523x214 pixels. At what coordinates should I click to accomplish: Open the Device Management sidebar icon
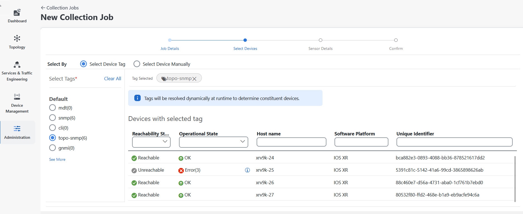click(17, 97)
